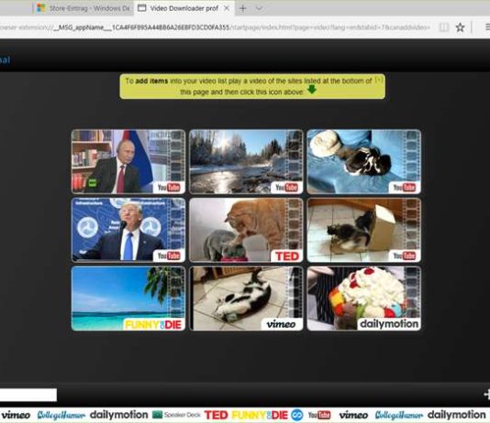Open reading view book icon
This screenshot has height=423, width=490.
click(x=444, y=27)
